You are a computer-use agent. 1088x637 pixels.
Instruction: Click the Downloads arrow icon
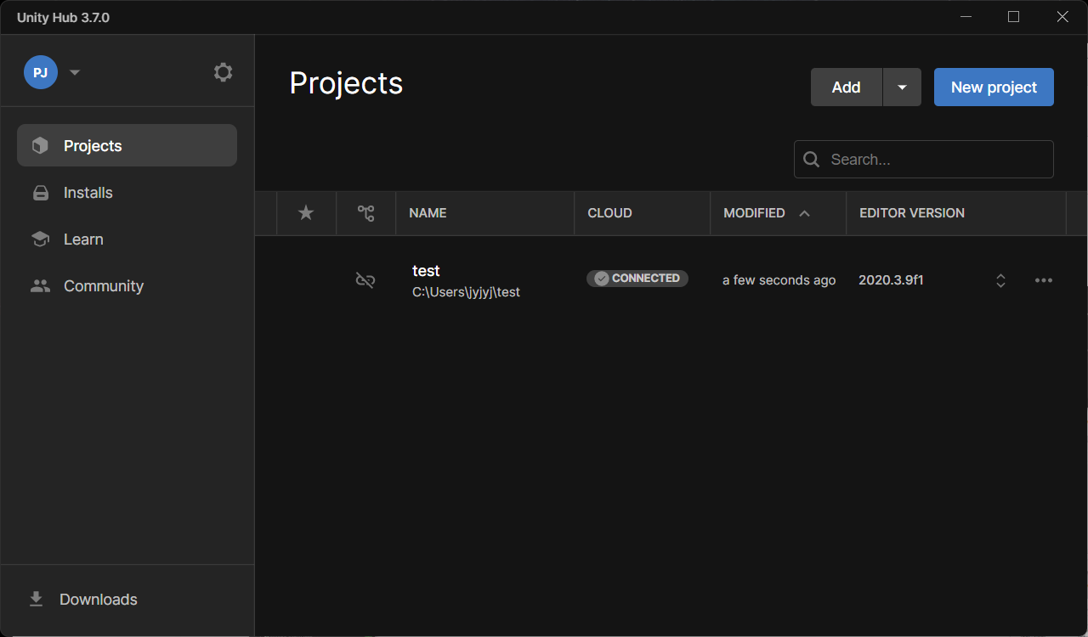[x=36, y=600]
